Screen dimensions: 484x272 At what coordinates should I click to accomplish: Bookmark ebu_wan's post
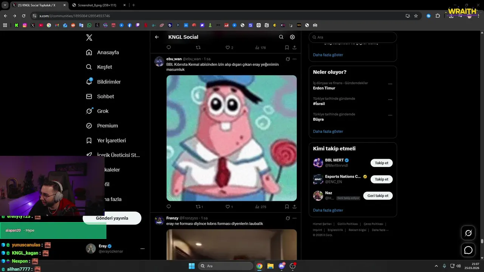pos(287,207)
